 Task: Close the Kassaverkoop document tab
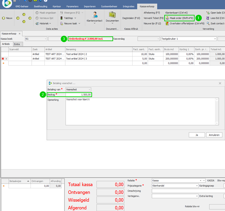point(20,34)
